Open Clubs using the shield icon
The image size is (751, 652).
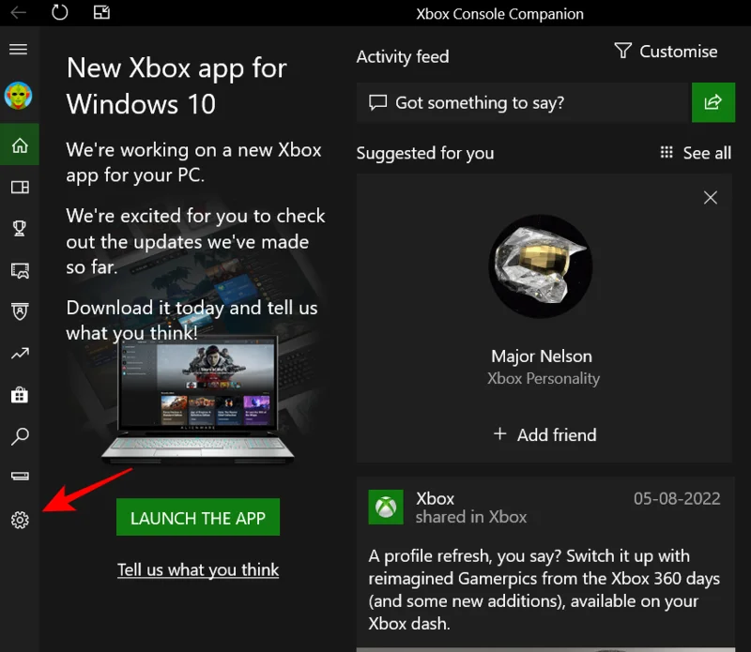point(19,311)
